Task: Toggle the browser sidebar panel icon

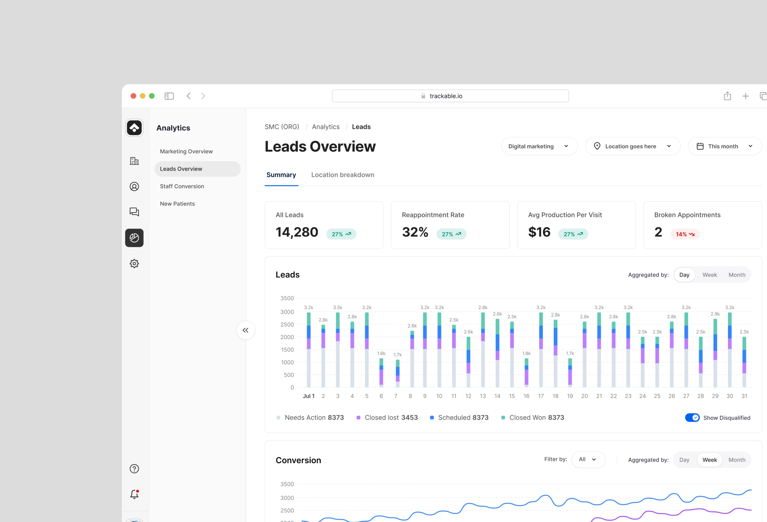Action: [169, 96]
